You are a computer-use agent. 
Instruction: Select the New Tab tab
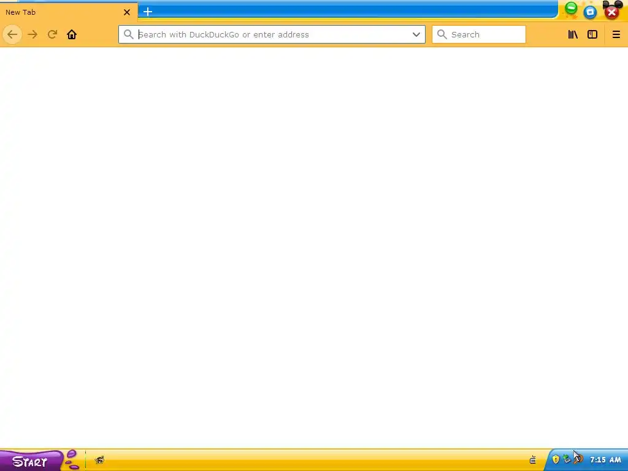coord(68,12)
